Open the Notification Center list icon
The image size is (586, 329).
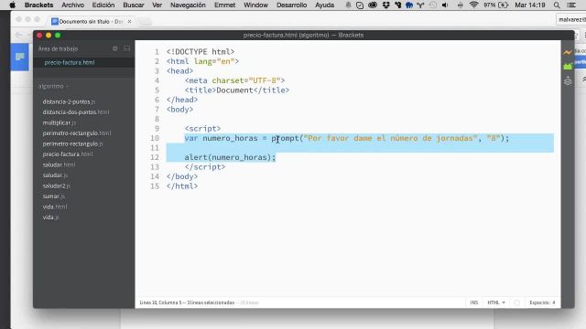[571, 5]
